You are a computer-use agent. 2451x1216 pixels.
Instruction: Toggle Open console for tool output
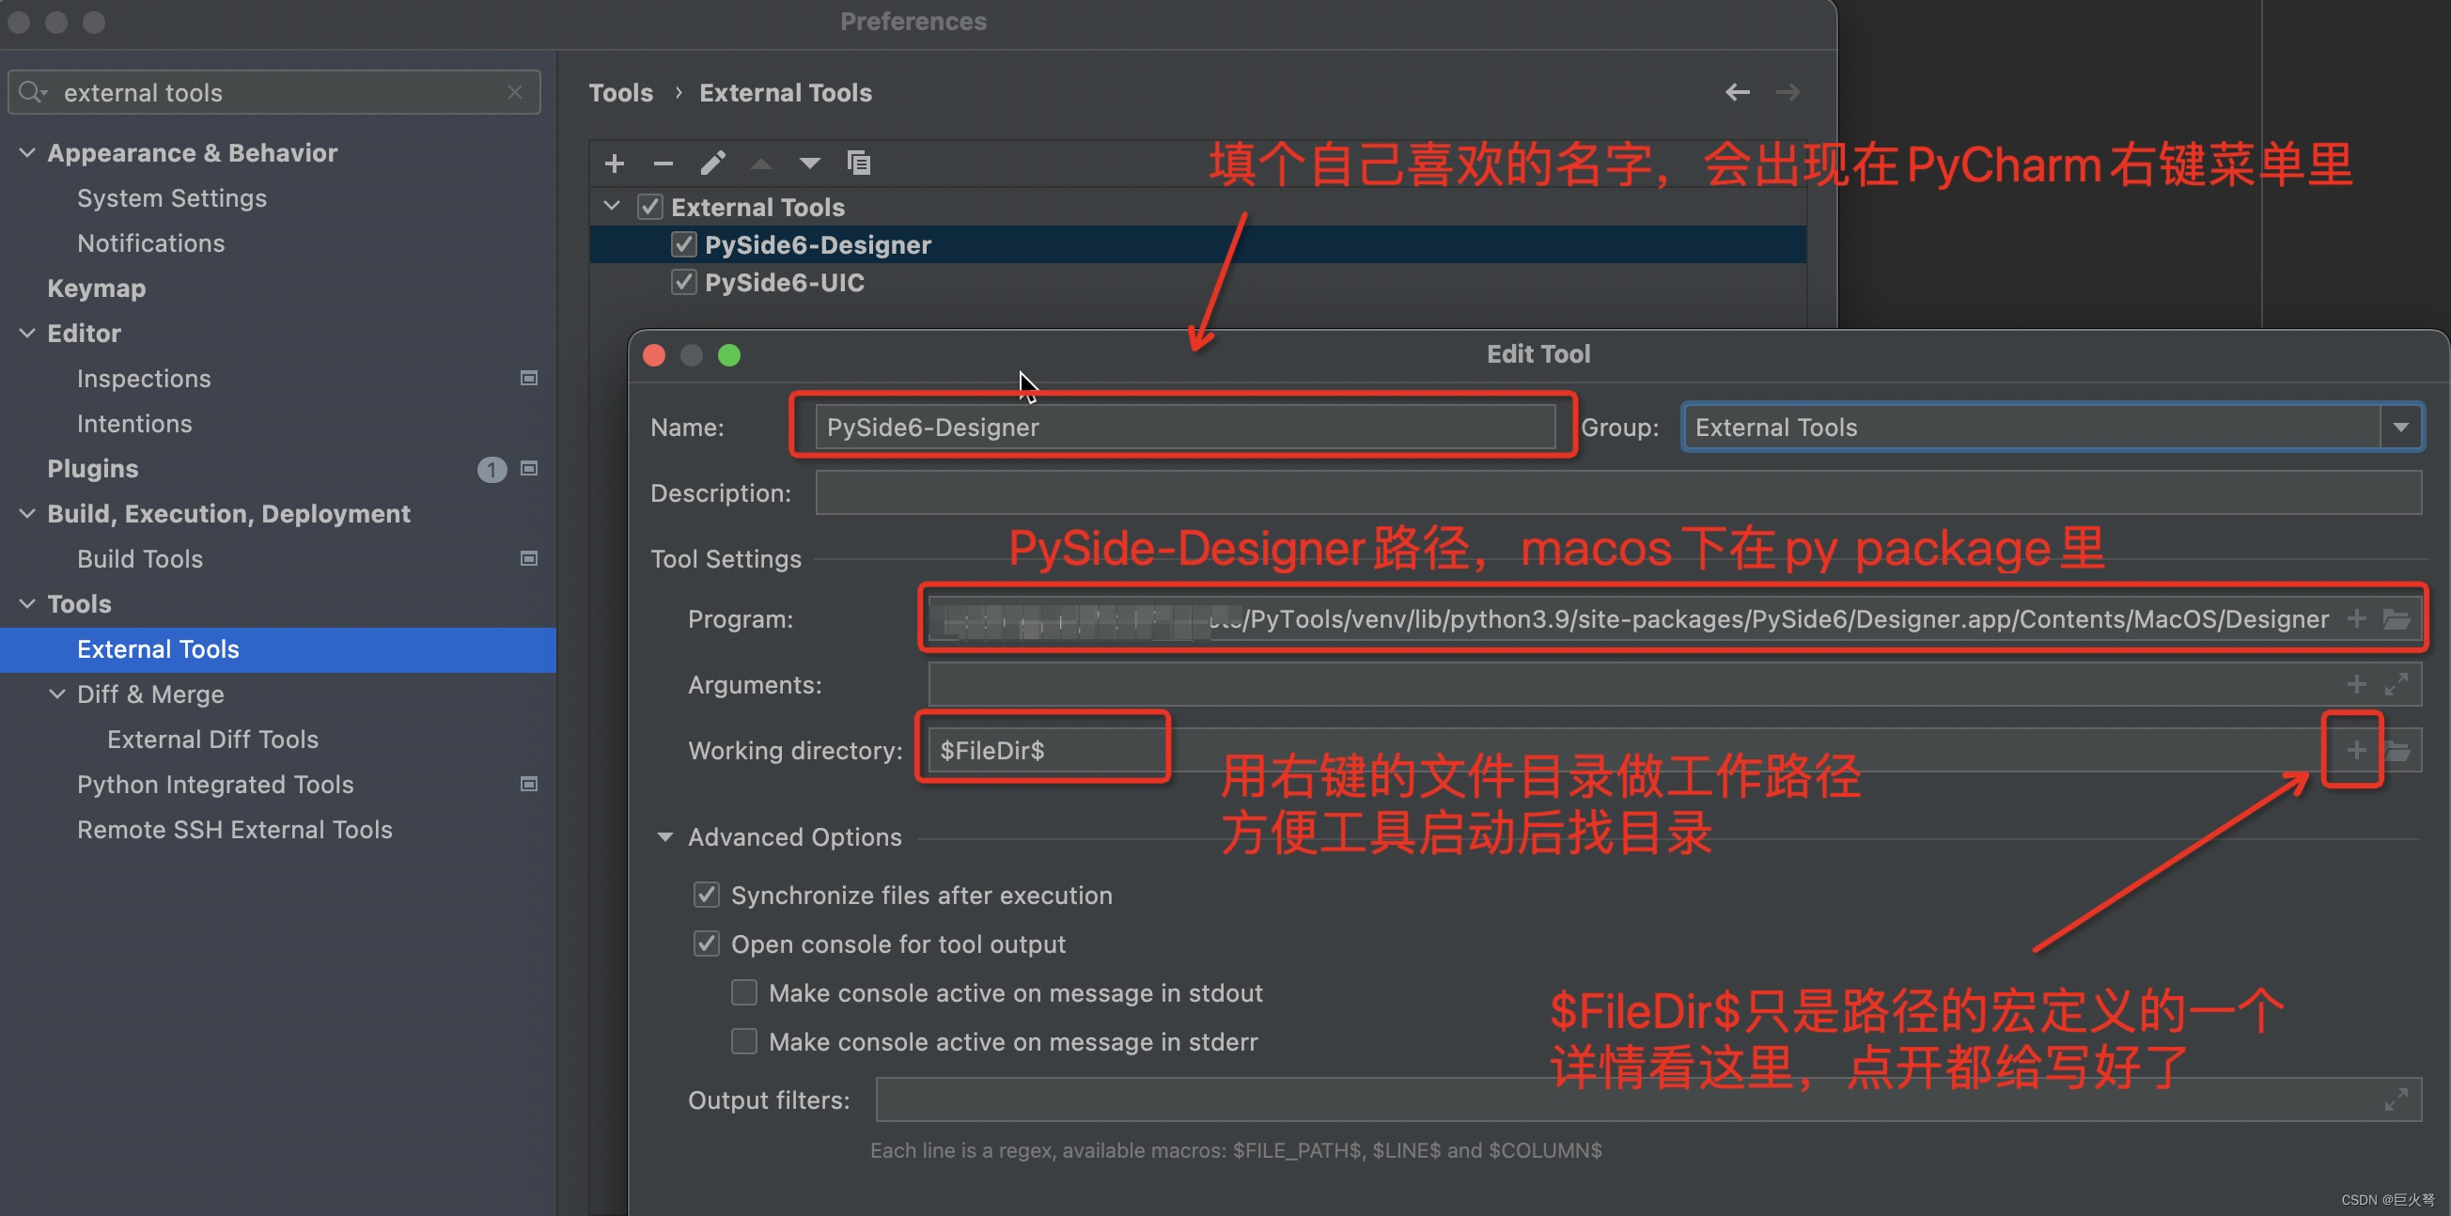click(x=706, y=943)
